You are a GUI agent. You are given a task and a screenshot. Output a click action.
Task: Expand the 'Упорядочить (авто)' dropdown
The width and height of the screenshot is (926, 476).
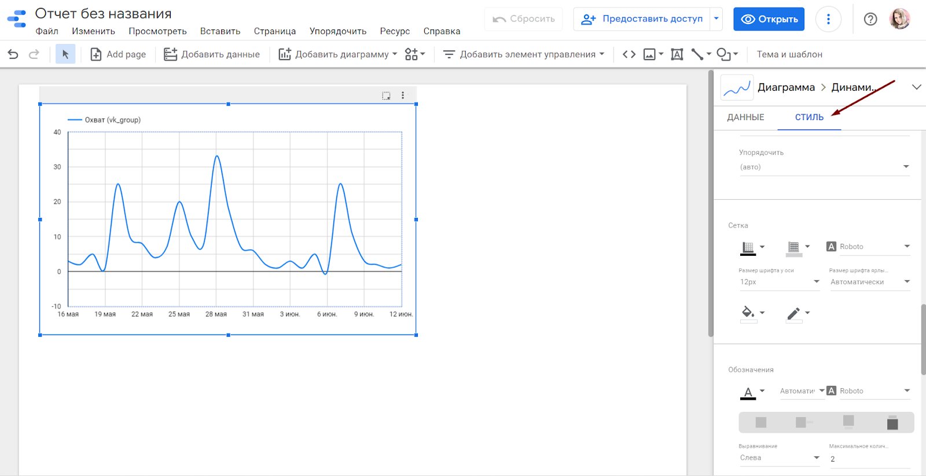pos(824,167)
